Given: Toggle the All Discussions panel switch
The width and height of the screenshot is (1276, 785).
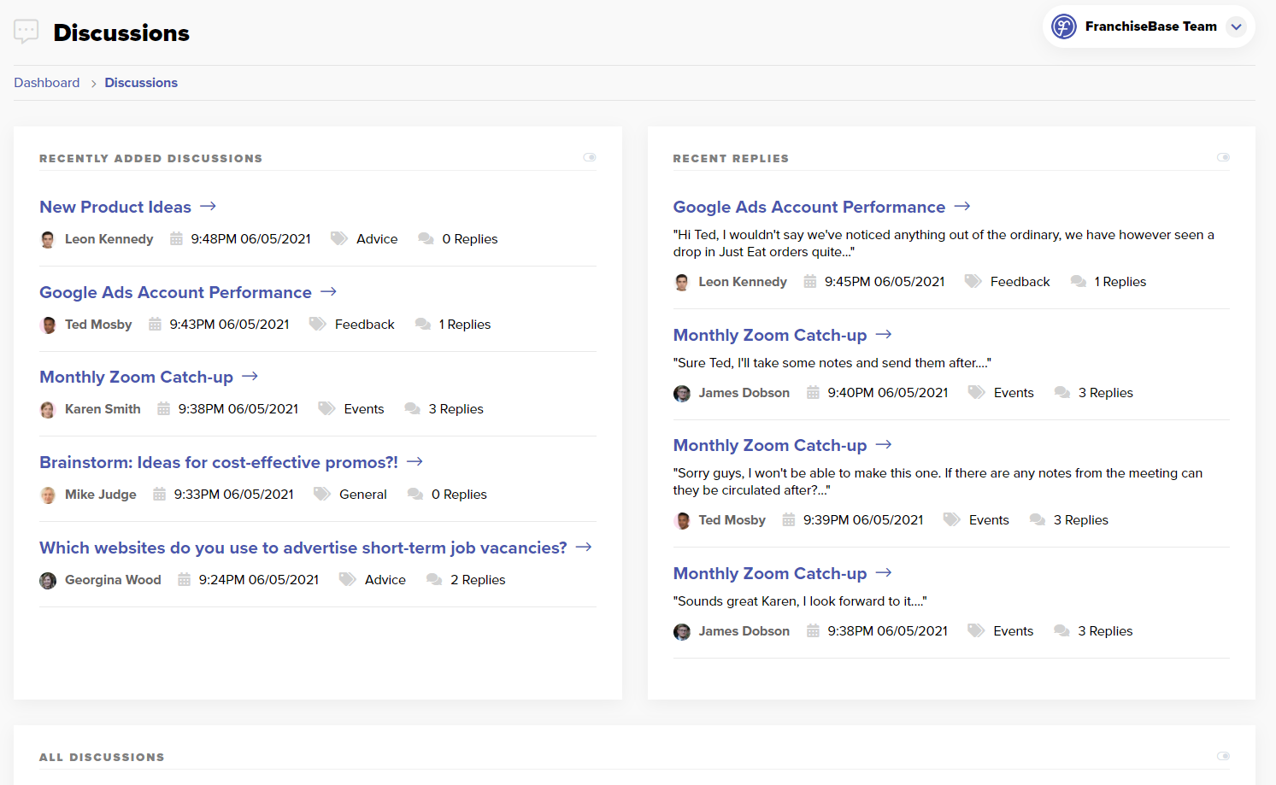Looking at the screenshot, I should 1223,756.
